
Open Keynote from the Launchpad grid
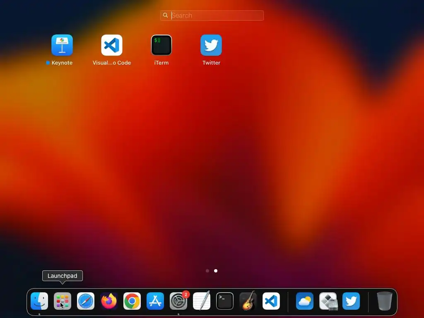62,45
